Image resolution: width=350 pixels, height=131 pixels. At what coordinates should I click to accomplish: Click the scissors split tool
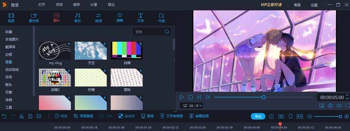click(x=21, y=116)
